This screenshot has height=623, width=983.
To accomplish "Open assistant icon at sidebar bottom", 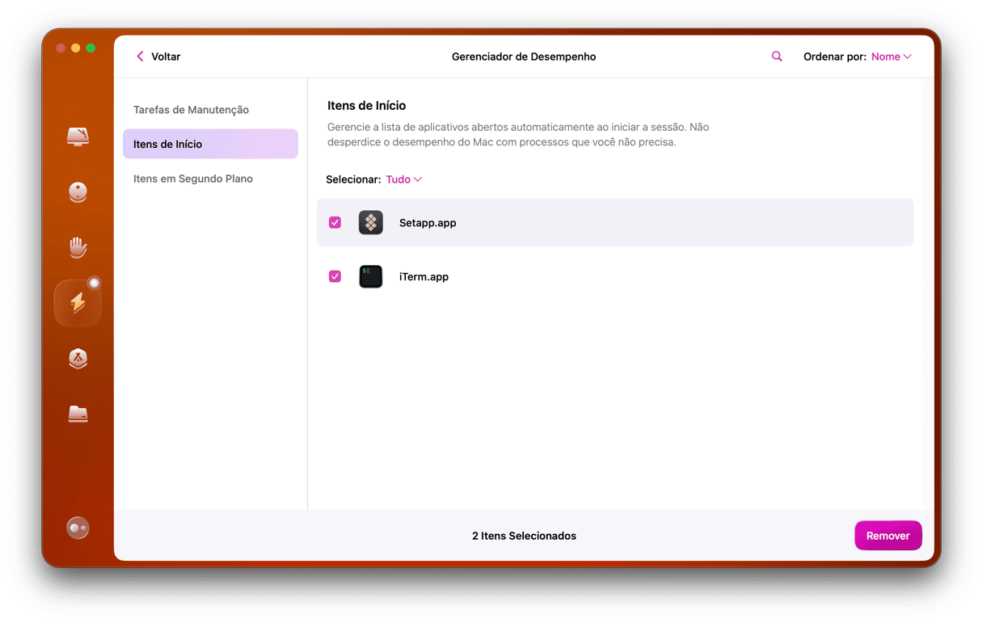I will coord(78,528).
